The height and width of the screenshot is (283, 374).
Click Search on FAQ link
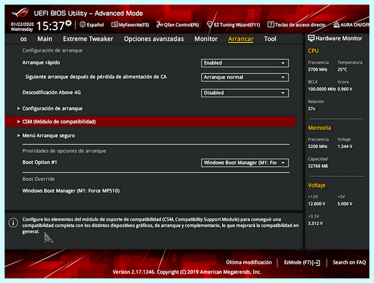coord(349,262)
